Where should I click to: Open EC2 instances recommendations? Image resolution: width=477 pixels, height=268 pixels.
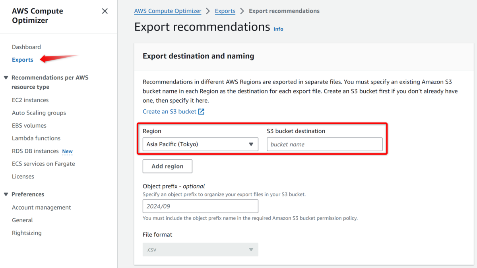[30, 100]
